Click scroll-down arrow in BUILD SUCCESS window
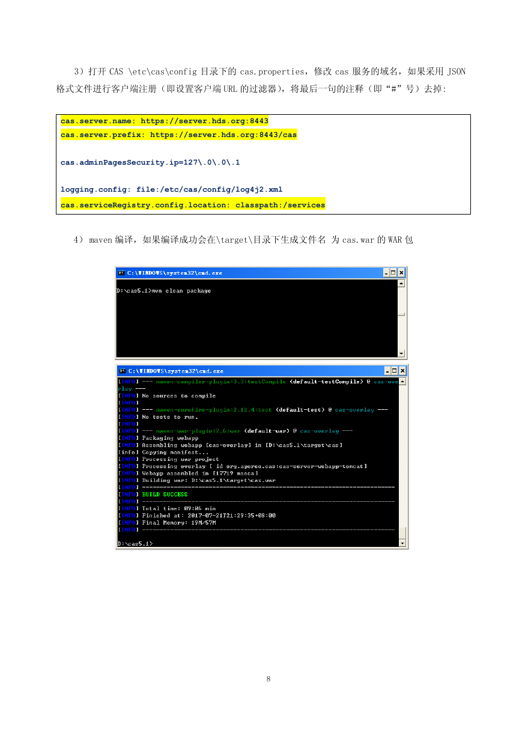Viewport: 522px width, 738px height. point(402,543)
